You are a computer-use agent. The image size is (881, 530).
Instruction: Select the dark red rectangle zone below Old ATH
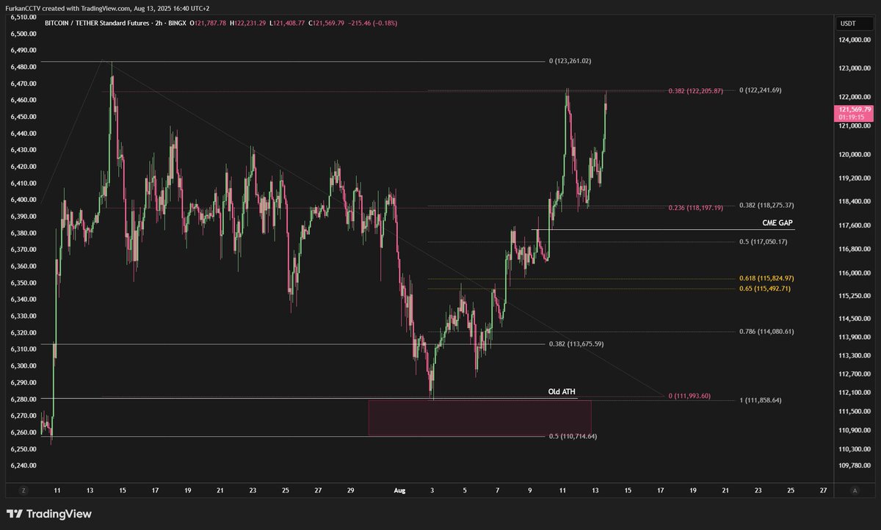479,418
